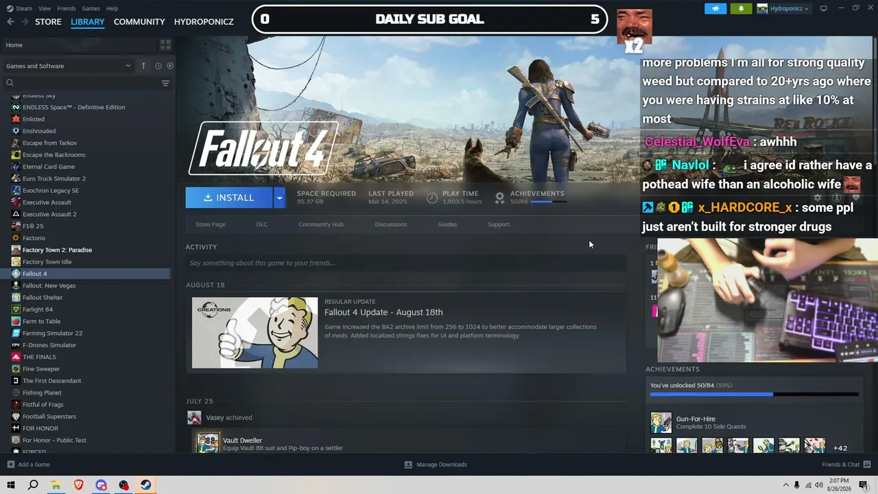Image resolution: width=878 pixels, height=494 pixels.
Task: Go to the COMMUNITY tab
Action: (139, 22)
